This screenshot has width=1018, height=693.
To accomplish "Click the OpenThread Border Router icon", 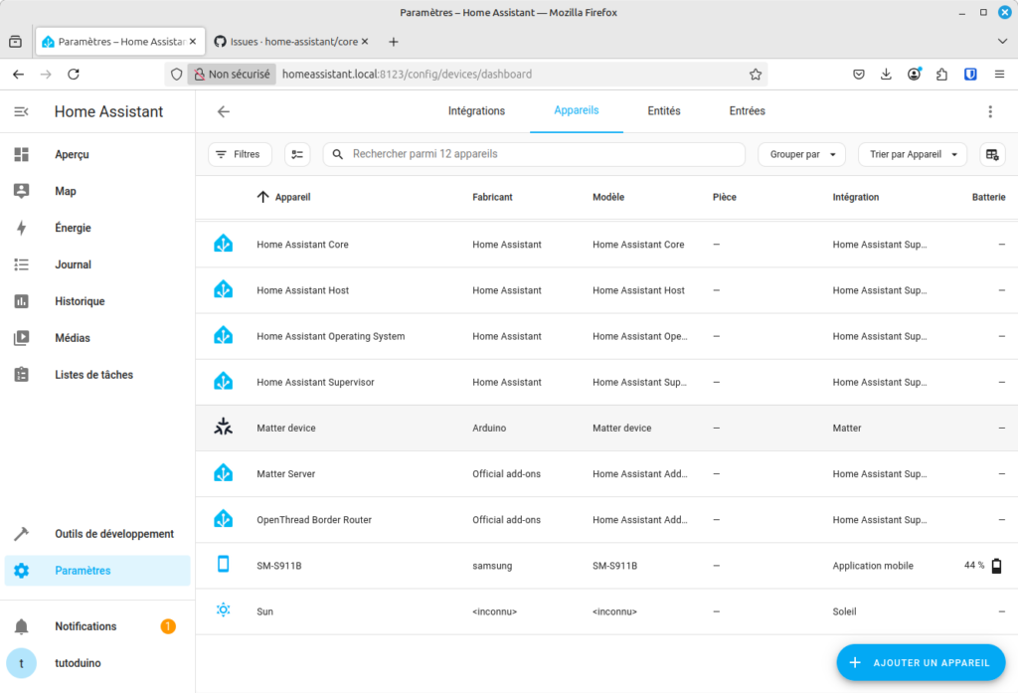I will tap(224, 519).
